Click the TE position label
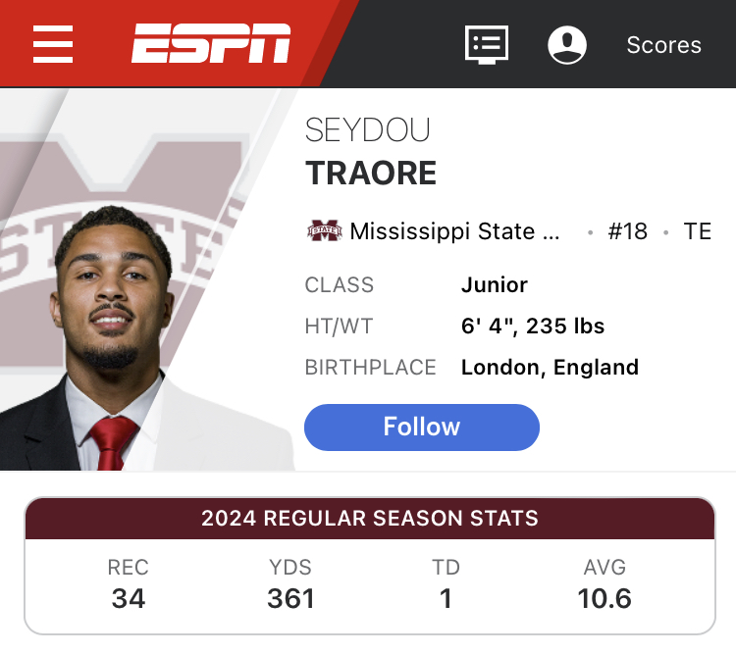736x654 pixels. point(697,231)
